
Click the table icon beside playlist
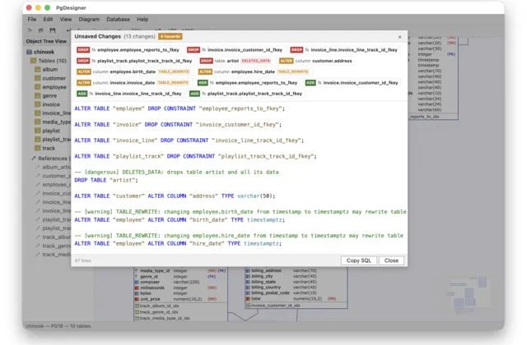coord(38,131)
